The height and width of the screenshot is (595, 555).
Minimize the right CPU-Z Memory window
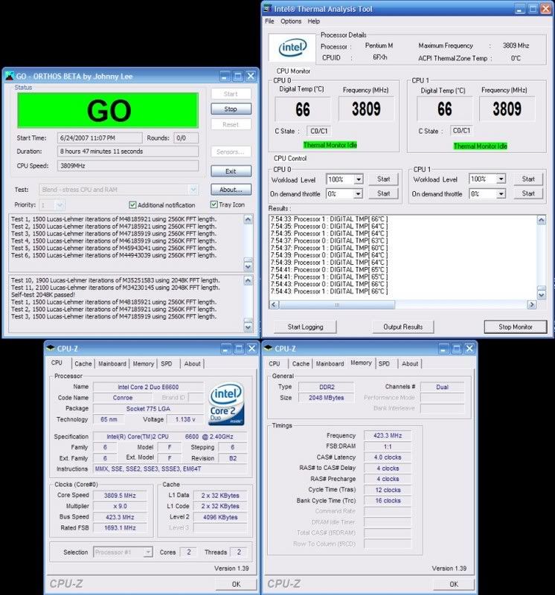point(443,348)
